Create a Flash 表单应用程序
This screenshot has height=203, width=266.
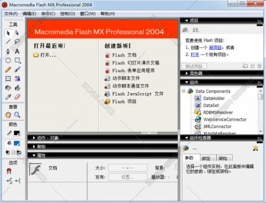coord(130,71)
